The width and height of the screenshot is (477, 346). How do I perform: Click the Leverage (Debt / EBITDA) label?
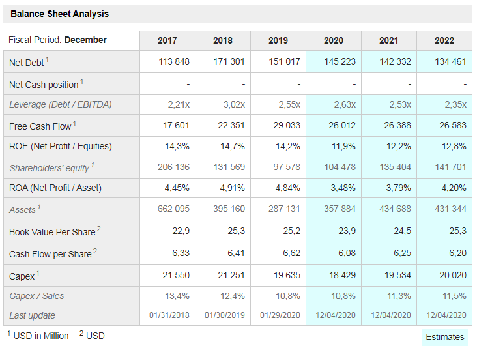click(x=61, y=104)
